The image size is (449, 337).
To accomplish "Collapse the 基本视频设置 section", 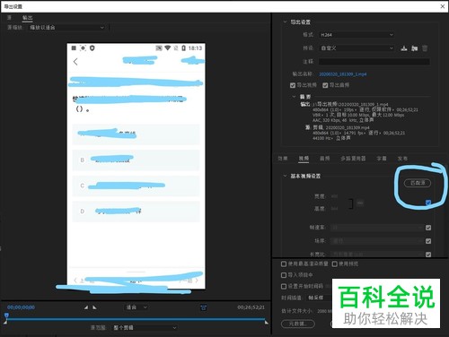I will tap(285, 176).
